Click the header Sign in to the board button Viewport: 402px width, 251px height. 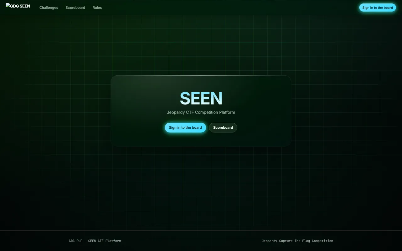[x=378, y=8]
